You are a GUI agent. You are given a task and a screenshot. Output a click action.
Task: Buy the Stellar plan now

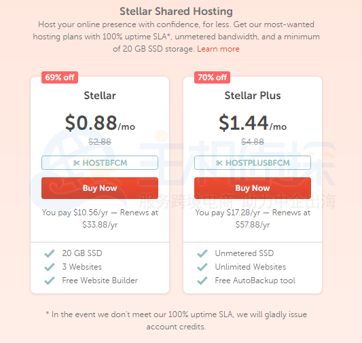[x=100, y=188]
